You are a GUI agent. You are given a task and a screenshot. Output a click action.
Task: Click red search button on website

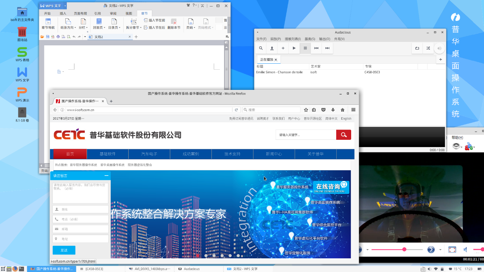click(x=344, y=134)
